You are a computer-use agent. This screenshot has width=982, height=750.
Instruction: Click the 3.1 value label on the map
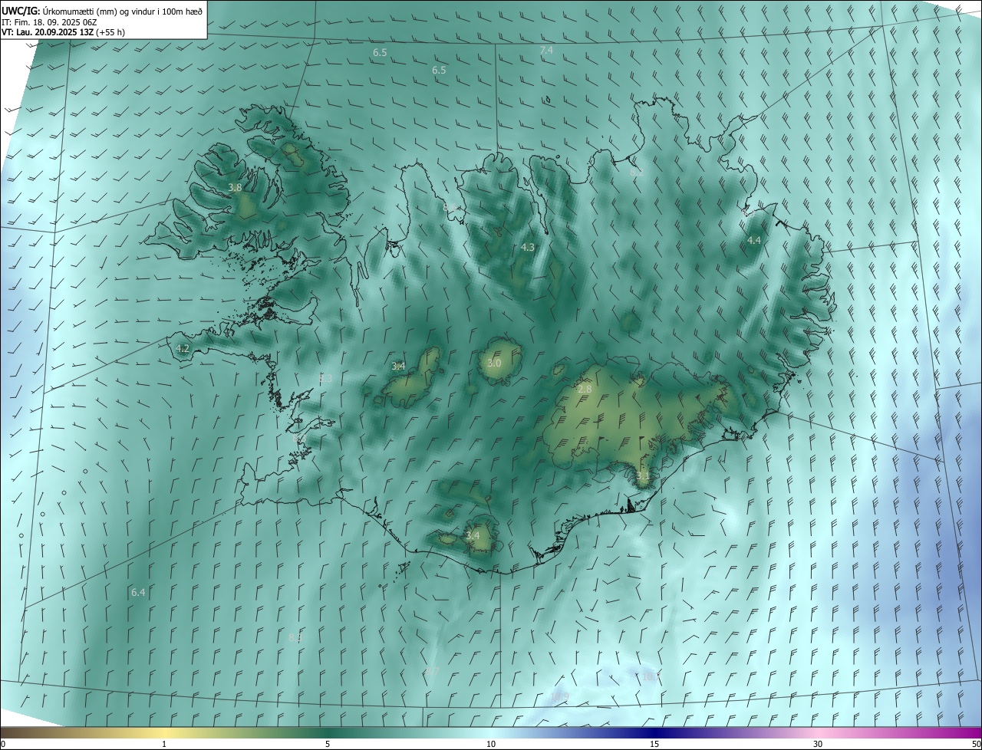(x=643, y=475)
